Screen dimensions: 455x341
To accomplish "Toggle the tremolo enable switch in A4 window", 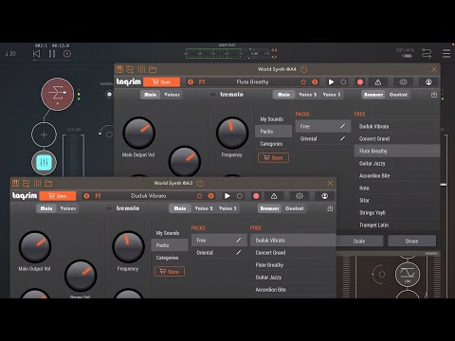I will tap(213, 95).
